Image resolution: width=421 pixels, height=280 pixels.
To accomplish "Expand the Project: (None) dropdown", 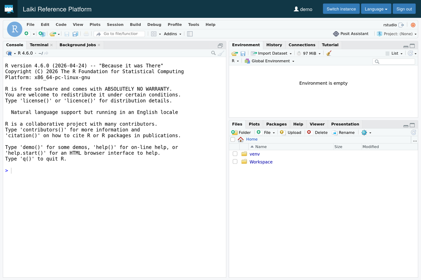I will [397, 34].
